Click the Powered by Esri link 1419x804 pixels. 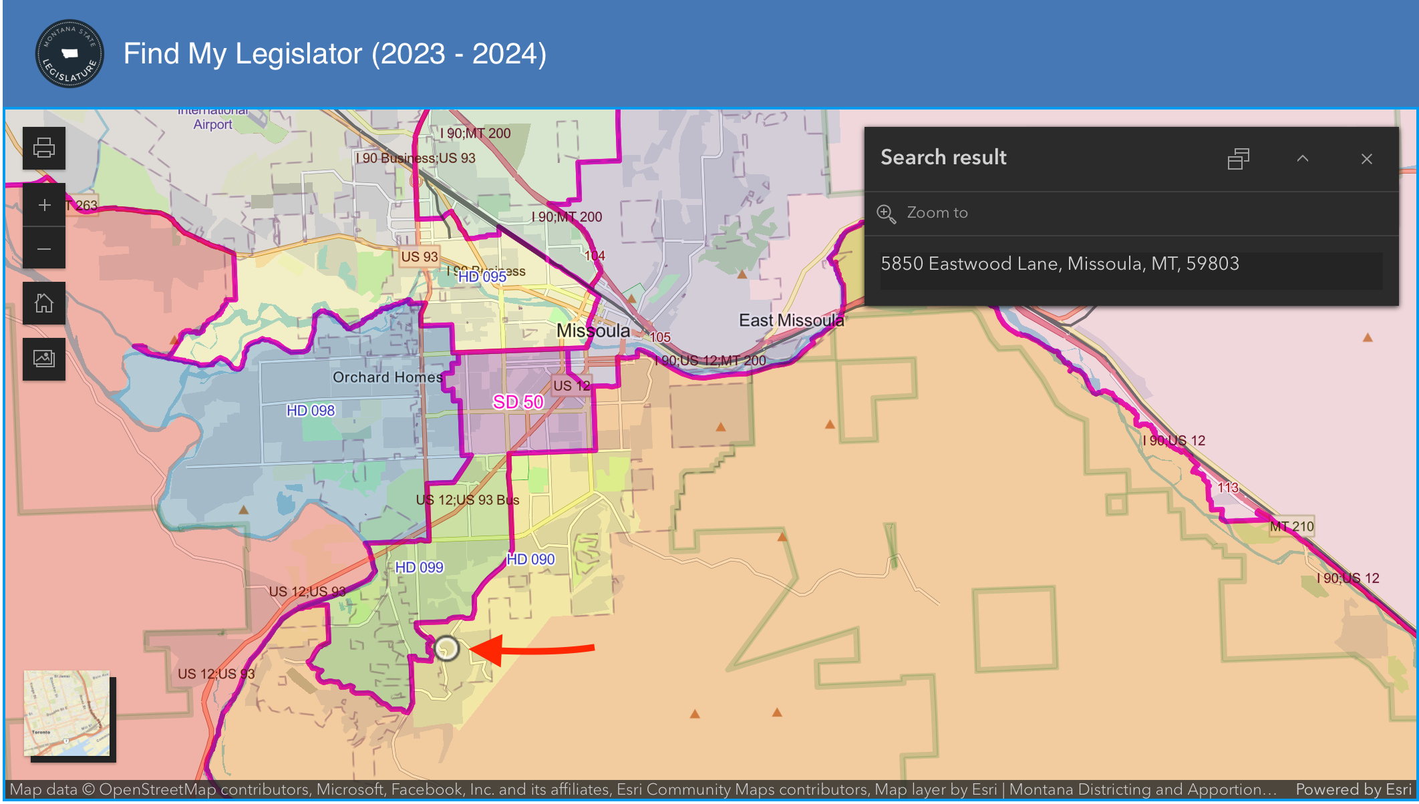tap(1353, 789)
